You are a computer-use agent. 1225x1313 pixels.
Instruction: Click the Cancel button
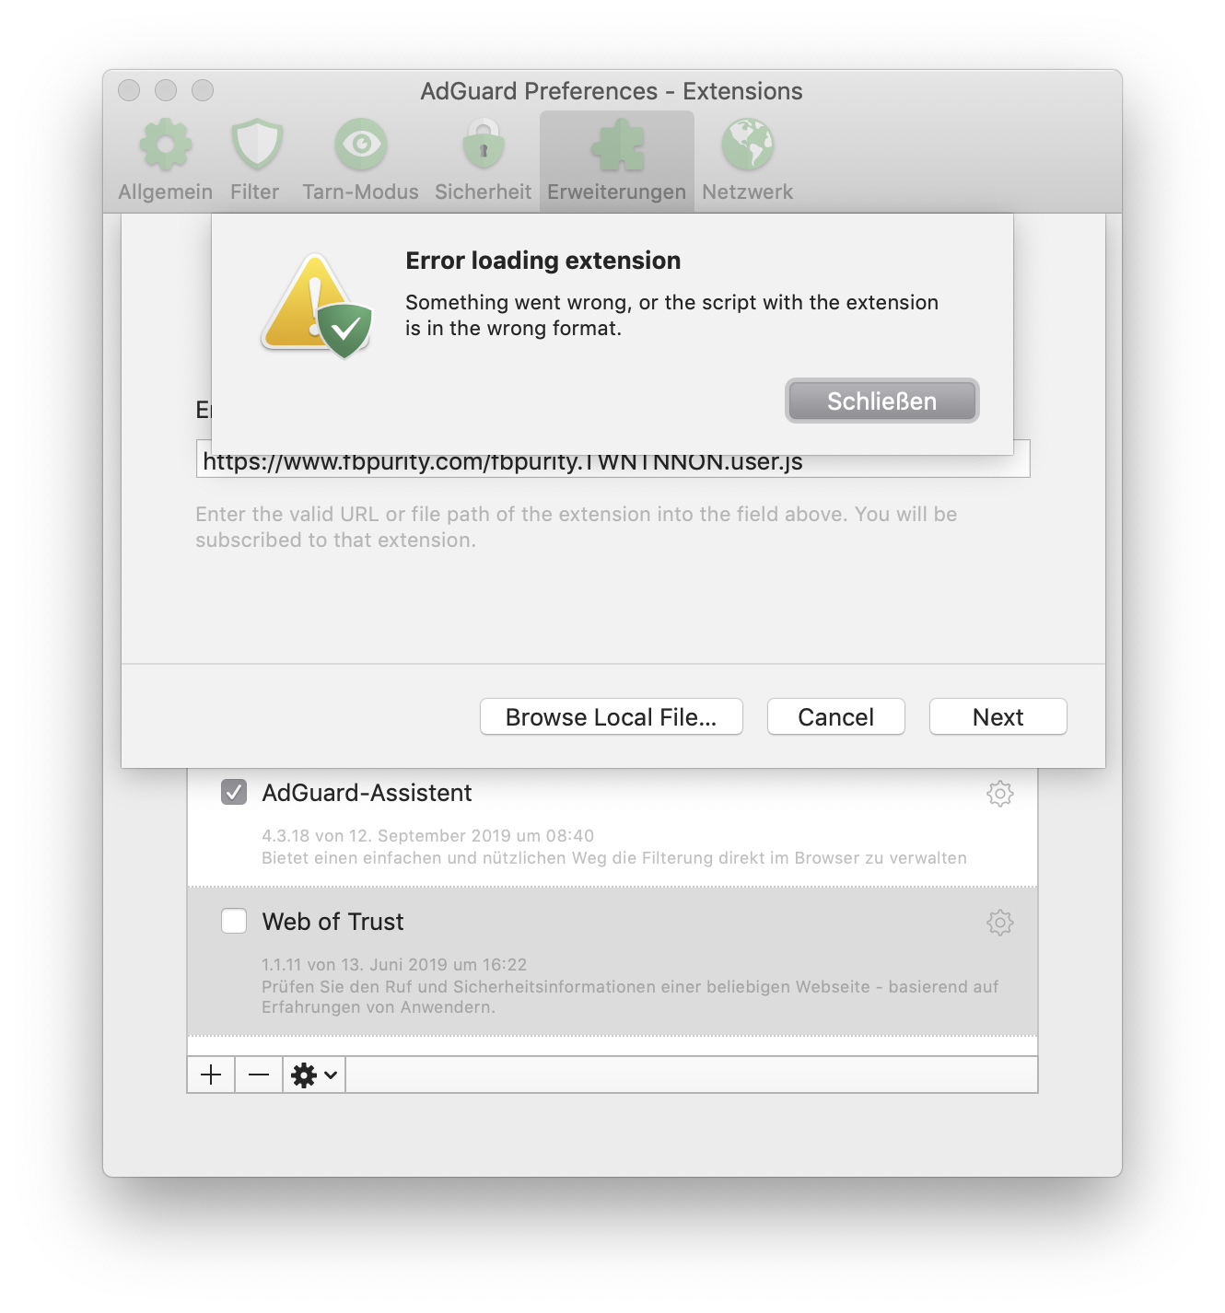835,716
